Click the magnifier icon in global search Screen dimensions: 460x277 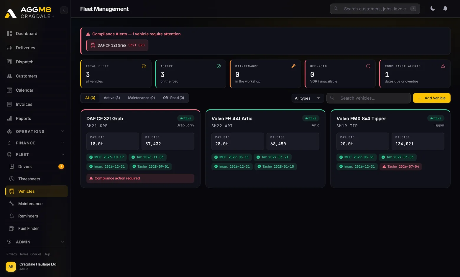click(336, 9)
